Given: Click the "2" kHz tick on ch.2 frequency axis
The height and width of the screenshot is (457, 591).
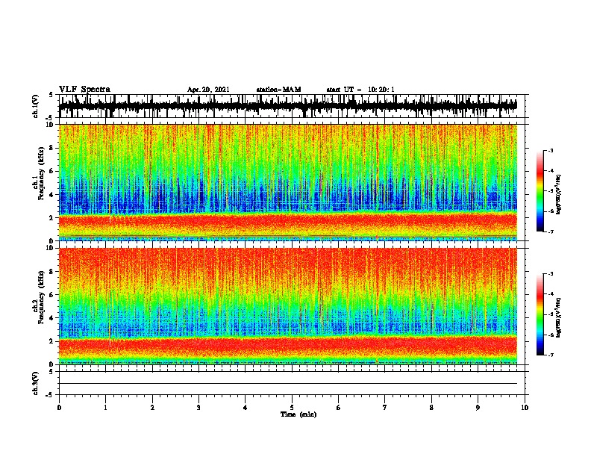Looking at the screenshot, I should click(x=52, y=341).
